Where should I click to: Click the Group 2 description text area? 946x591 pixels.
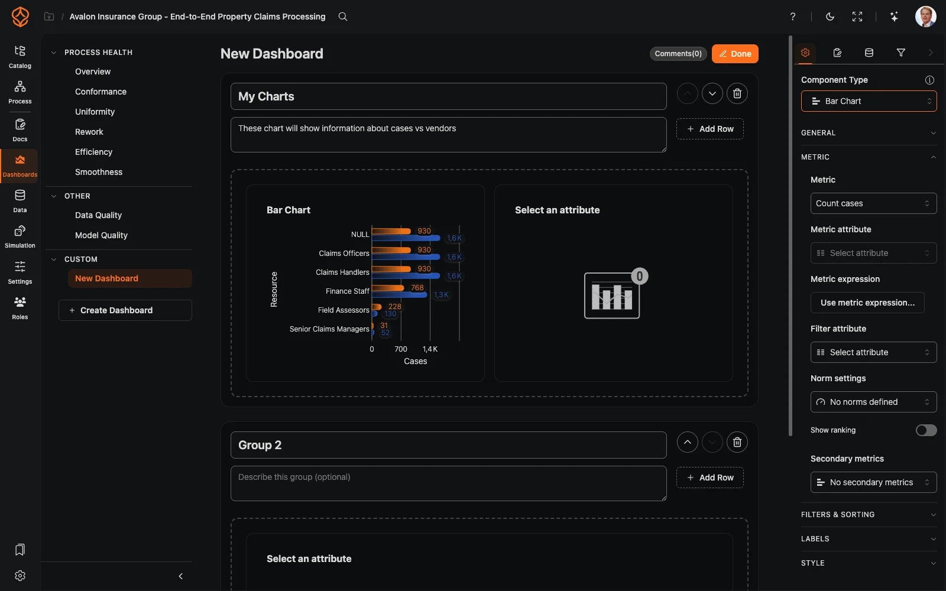tap(449, 483)
